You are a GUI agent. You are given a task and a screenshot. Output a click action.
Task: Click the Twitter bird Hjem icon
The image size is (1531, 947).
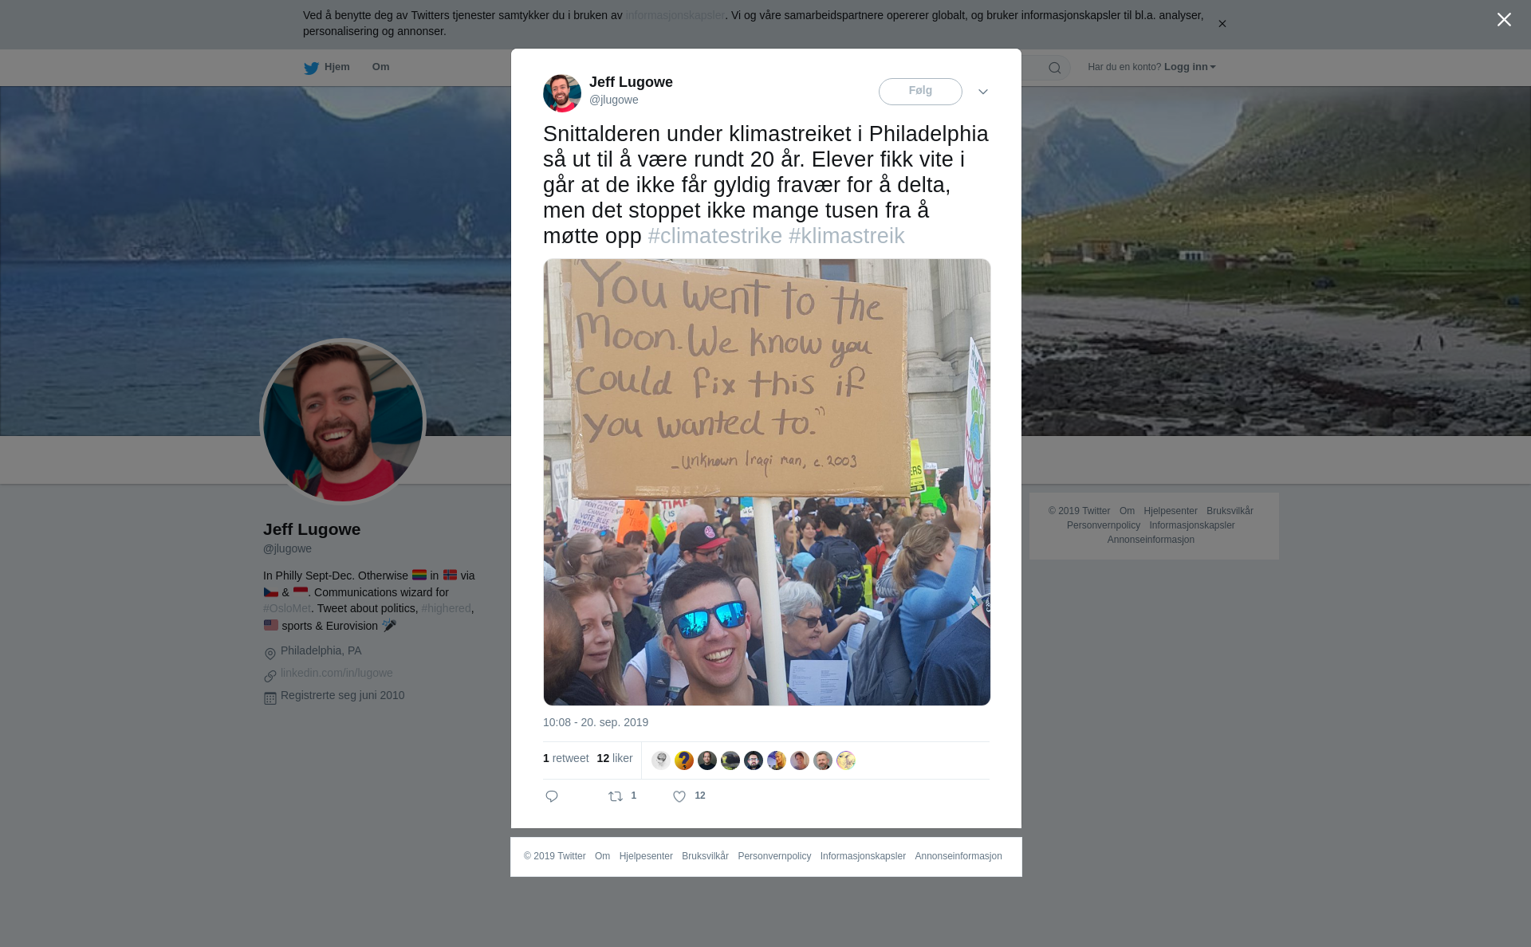pos(311,68)
